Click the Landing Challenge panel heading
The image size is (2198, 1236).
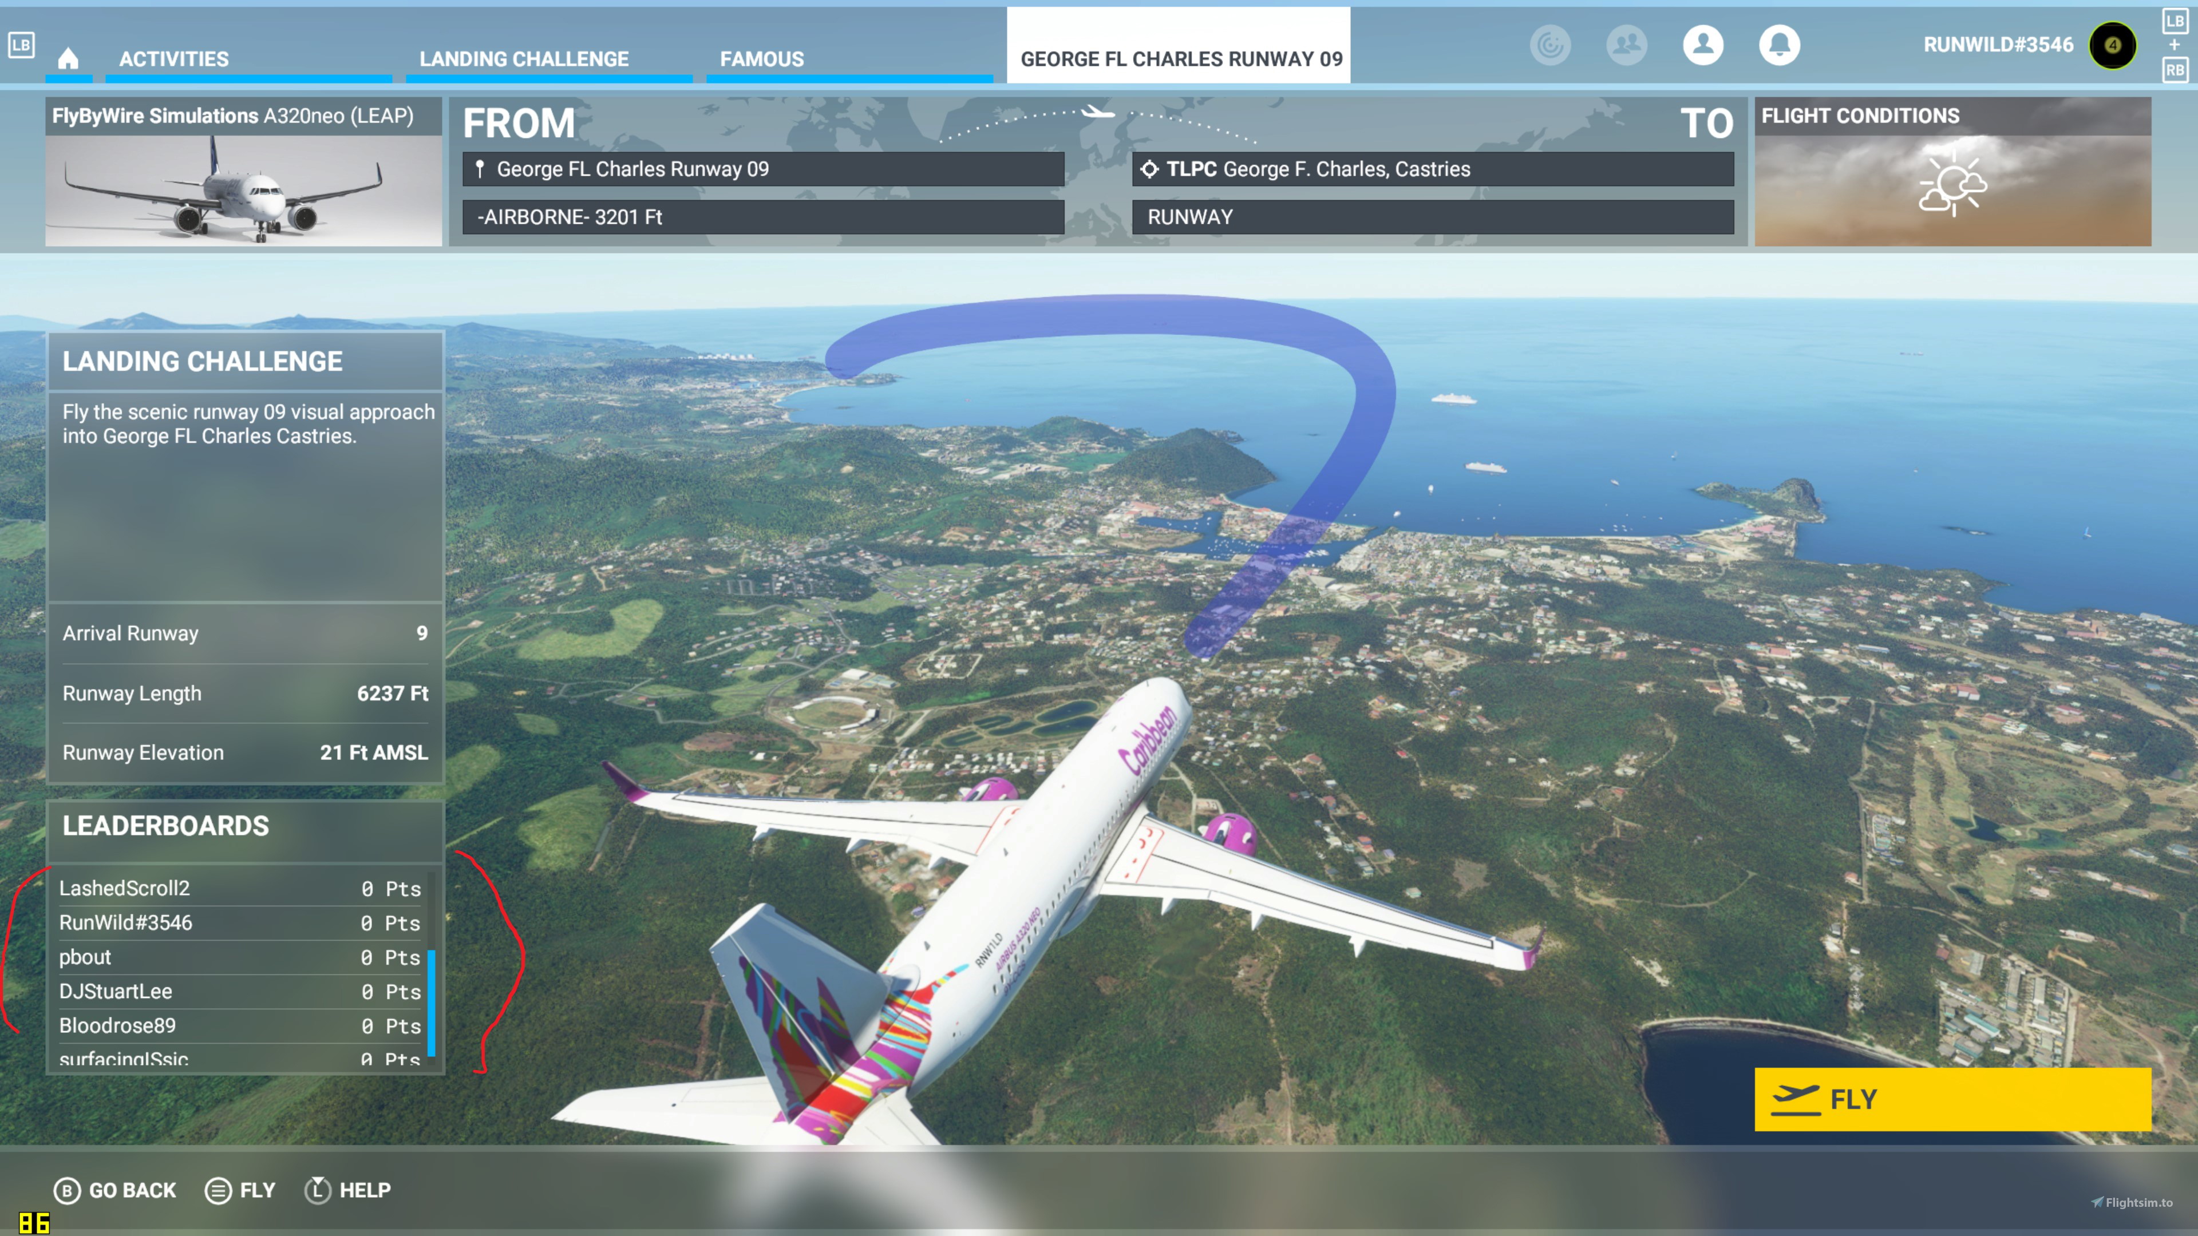(202, 362)
